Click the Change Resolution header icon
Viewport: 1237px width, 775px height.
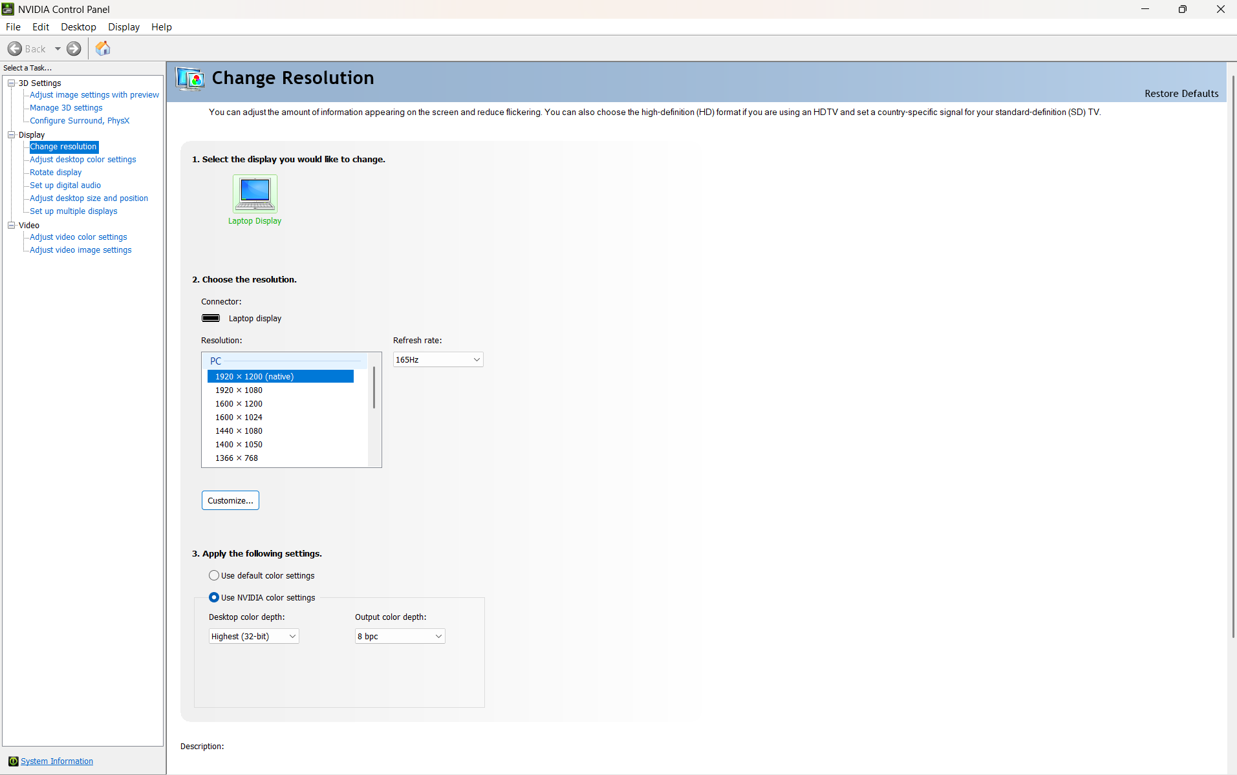[x=190, y=78]
